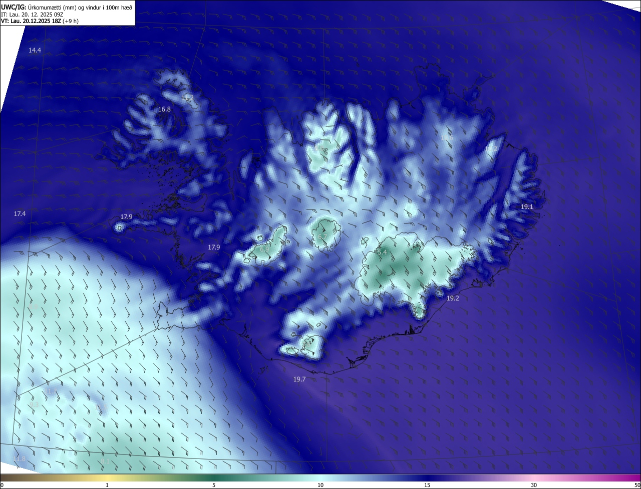Click the 19.7 value off the south coast
The image size is (641, 489).
[x=299, y=379]
